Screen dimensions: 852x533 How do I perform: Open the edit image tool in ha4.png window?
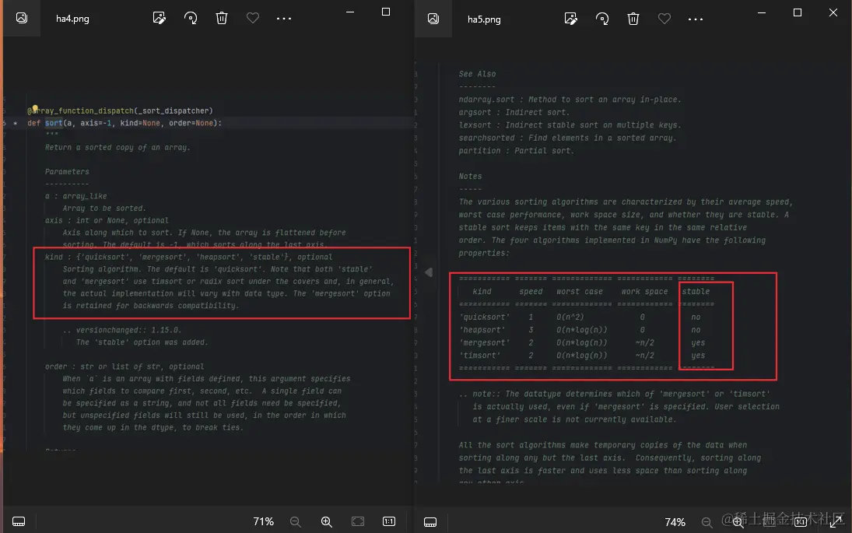click(160, 18)
